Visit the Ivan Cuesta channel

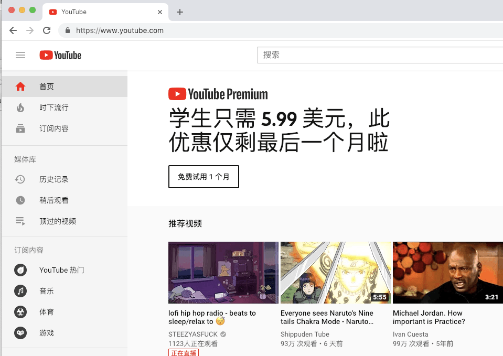(411, 334)
